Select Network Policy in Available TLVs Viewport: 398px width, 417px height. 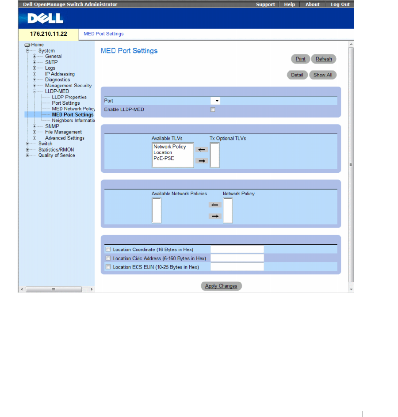(x=169, y=147)
